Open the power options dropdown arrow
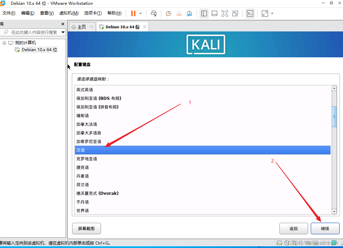 (141, 13)
